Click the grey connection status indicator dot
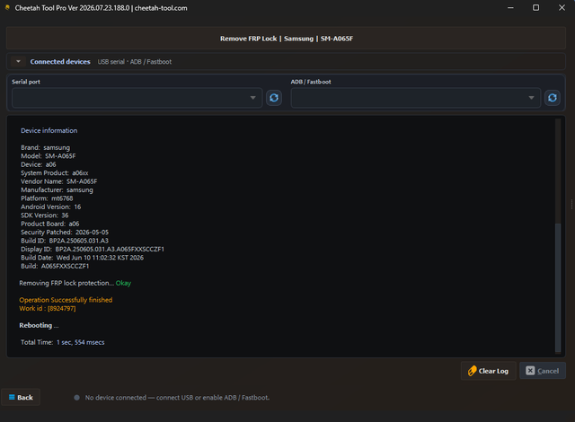 [x=76, y=398]
